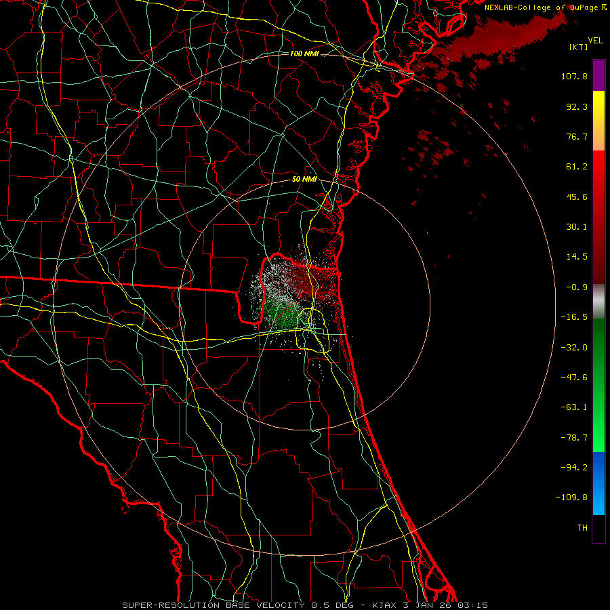610x610 pixels.
Task: Click the blue segment of the color bar
Action: click(598, 483)
